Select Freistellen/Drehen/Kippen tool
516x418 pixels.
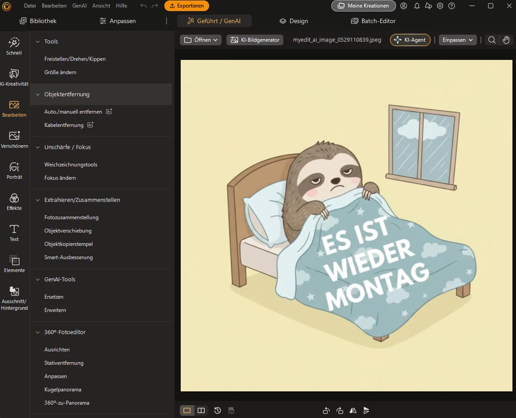(75, 59)
